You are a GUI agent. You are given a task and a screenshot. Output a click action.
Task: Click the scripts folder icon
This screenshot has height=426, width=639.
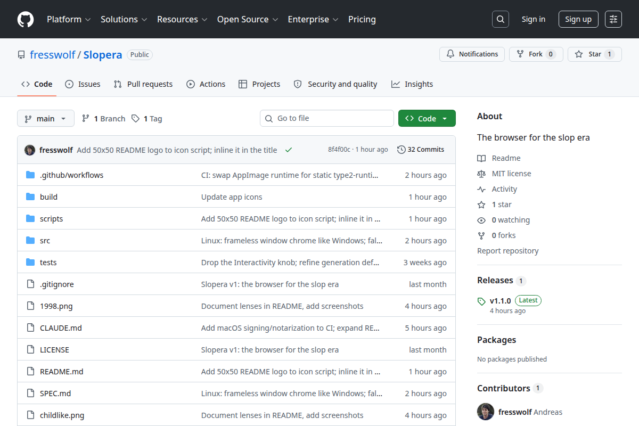pos(30,218)
